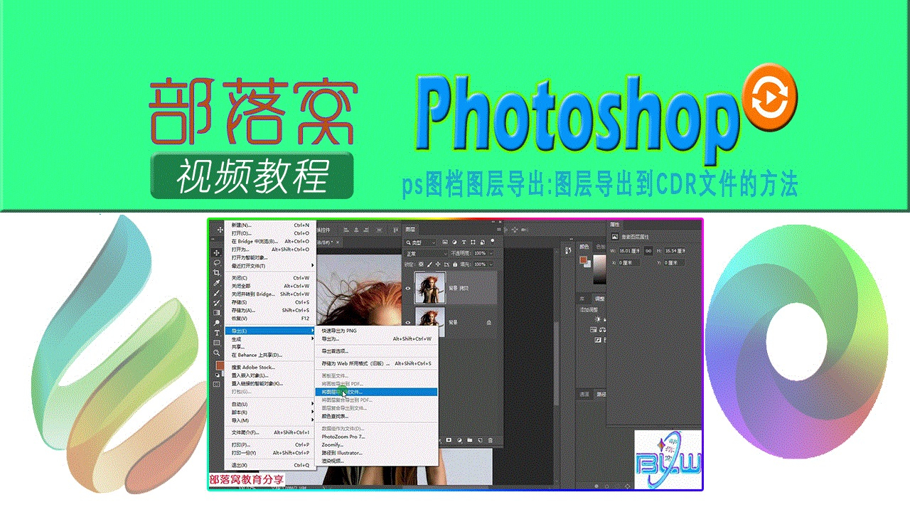Select the Crop tool
Image resolution: width=910 pixels, height=512 pixels.
tap(217, 272)
